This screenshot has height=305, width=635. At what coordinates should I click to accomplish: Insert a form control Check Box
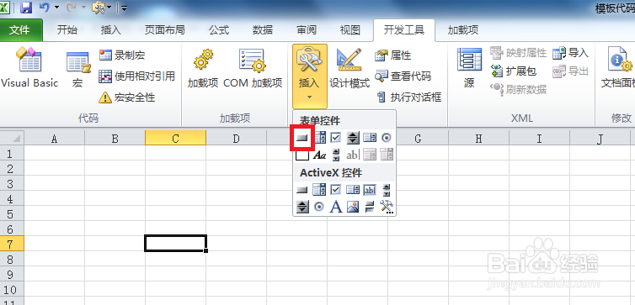(336, 138)
